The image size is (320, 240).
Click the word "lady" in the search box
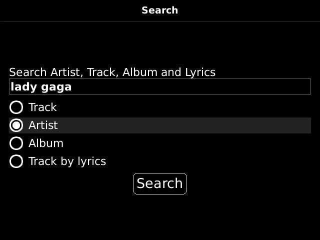21,87
